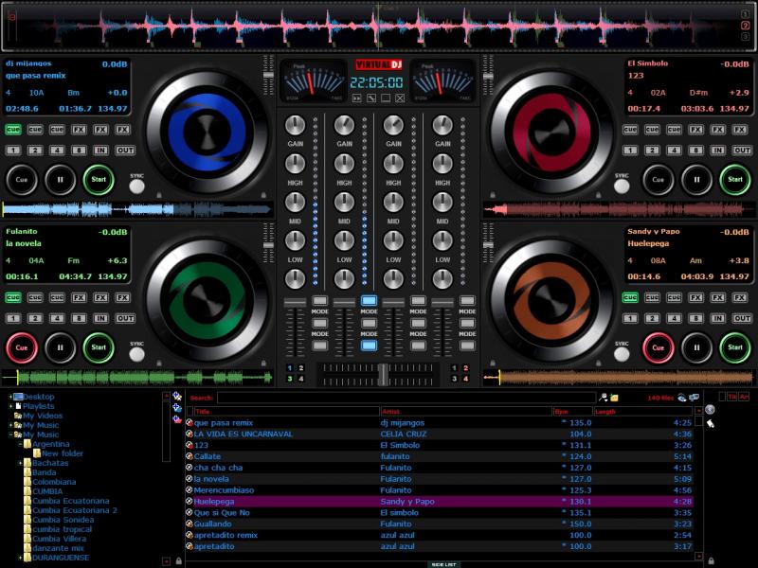The width and height of the screenshot is (758, 568).
Task: Set loop IN on the blue deck
Action: point(100,151)
